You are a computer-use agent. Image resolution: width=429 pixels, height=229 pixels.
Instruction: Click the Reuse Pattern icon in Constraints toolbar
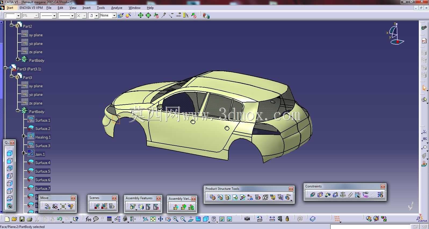coord(380,195)
